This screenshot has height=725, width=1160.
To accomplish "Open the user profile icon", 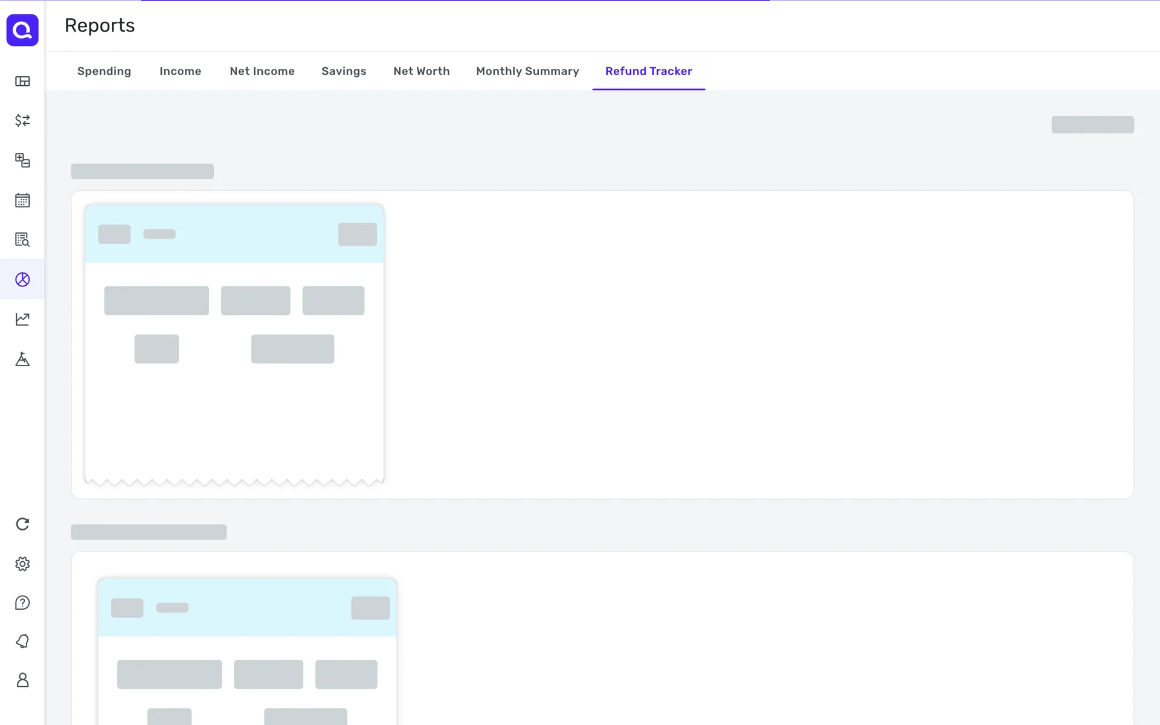I will [22, 680].
